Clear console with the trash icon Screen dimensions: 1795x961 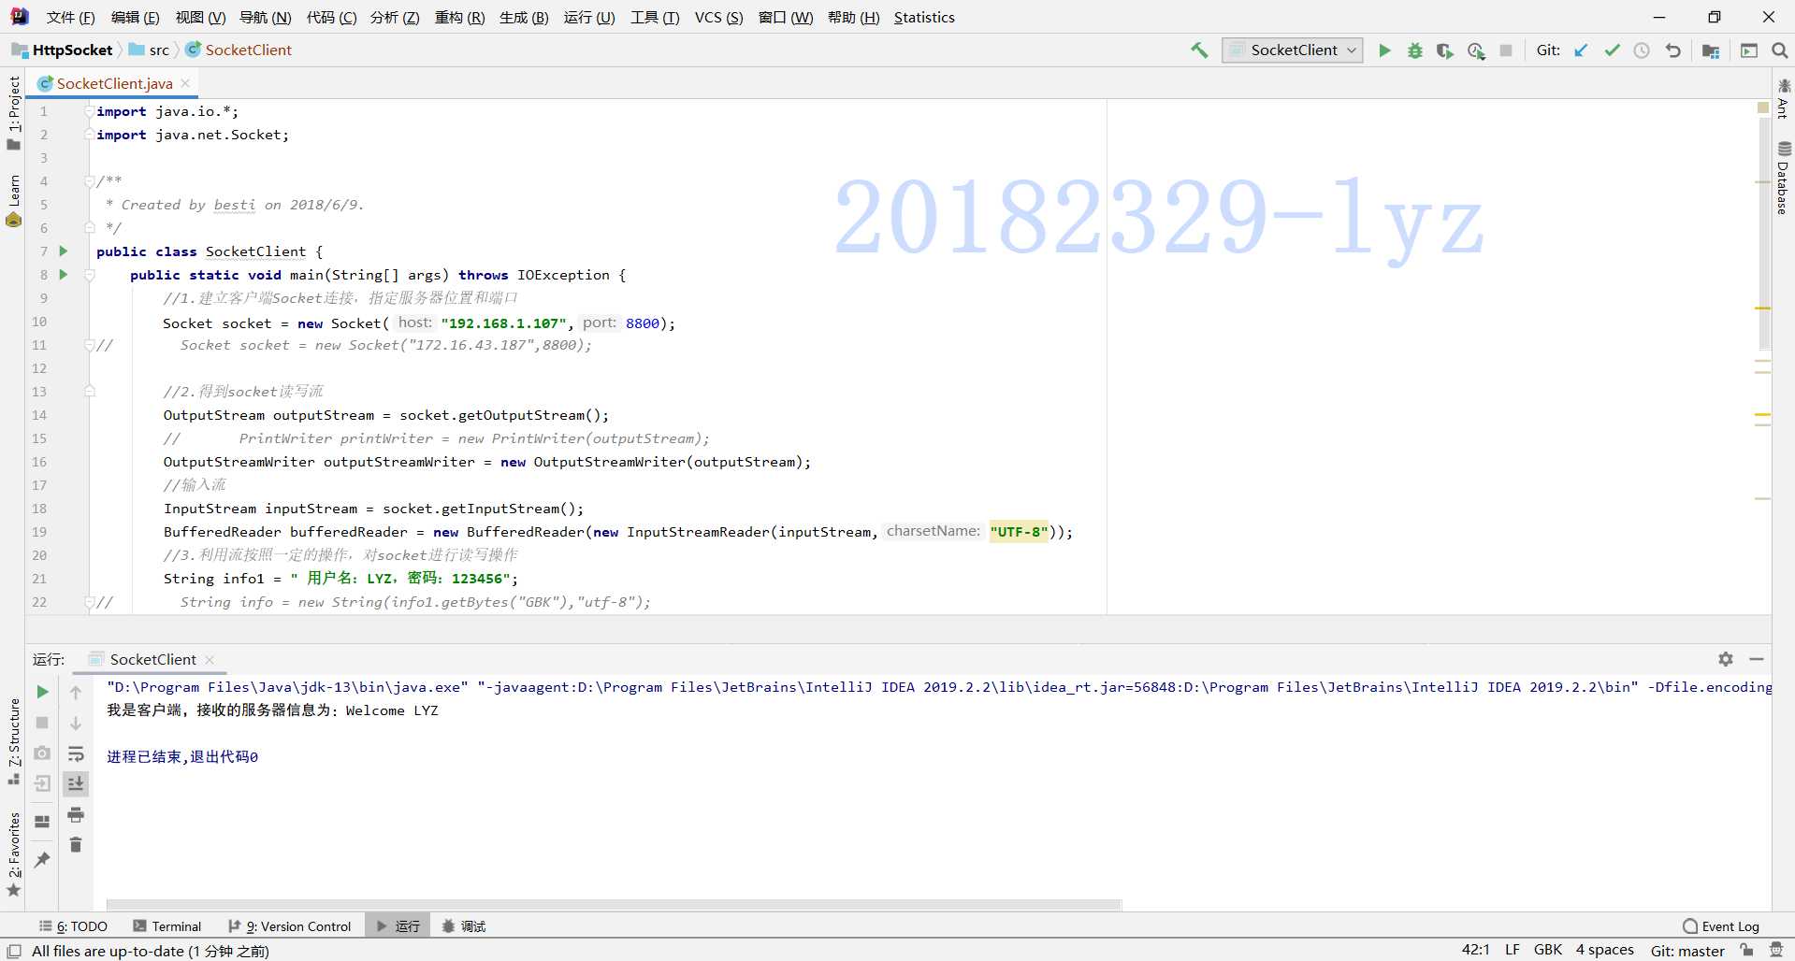click(x=76, y=845)
